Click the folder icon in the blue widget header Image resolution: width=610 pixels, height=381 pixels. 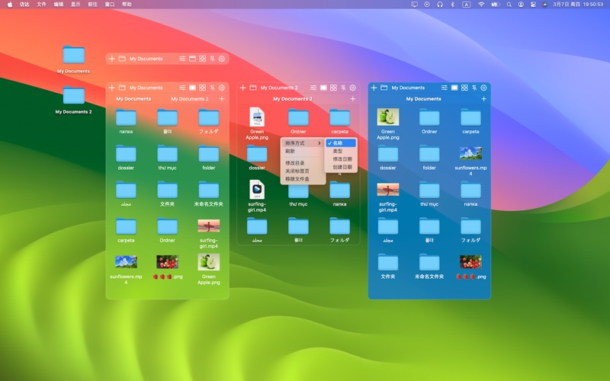coord(384,88)
